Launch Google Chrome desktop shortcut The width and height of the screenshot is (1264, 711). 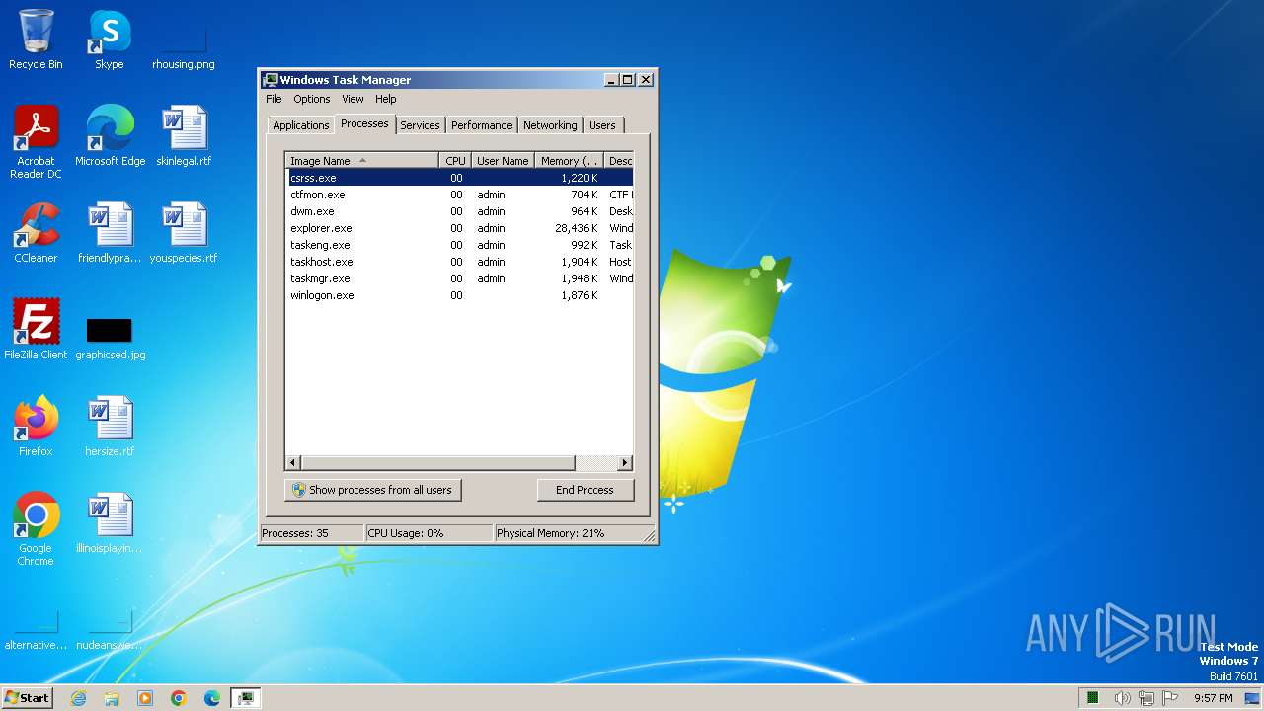[36, 529]
